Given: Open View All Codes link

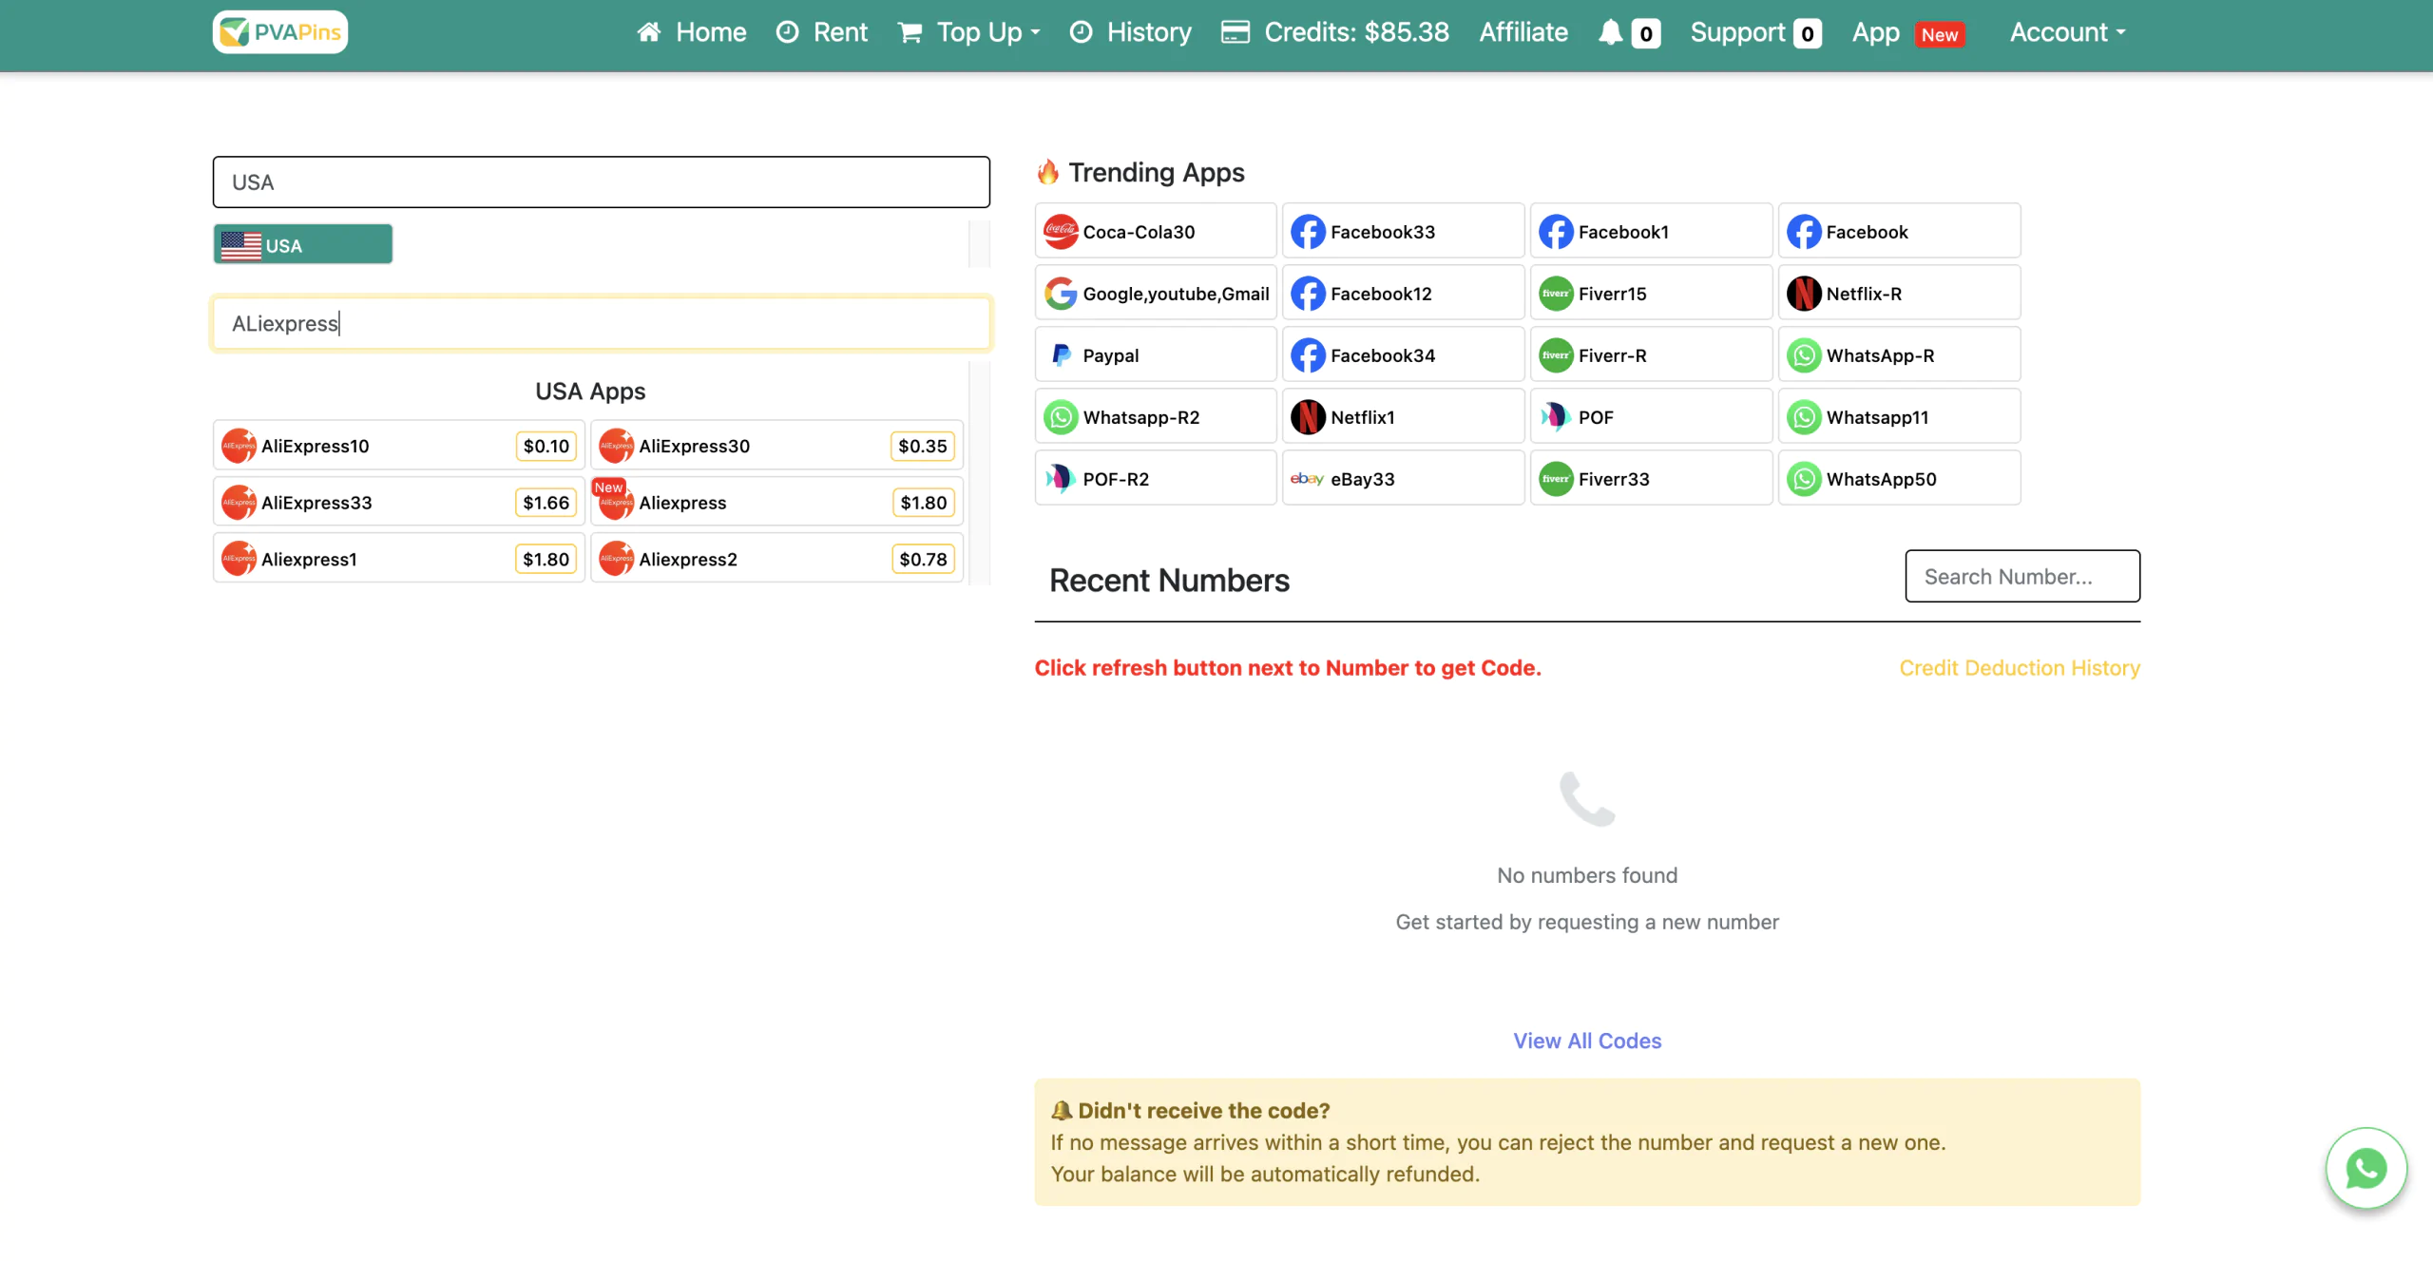Looking at the screenshot, I should [1587, 1041].
